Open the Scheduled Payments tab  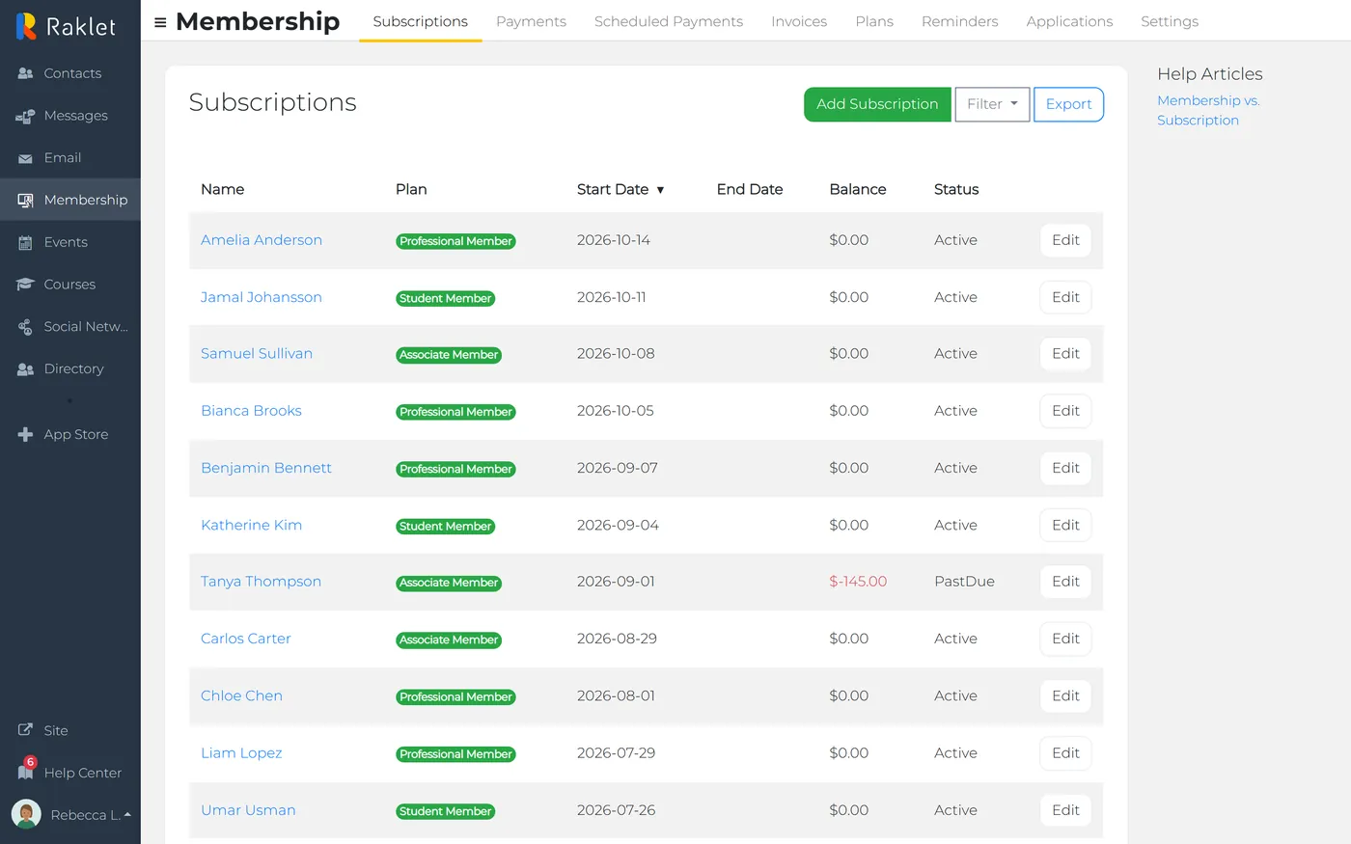669,21
